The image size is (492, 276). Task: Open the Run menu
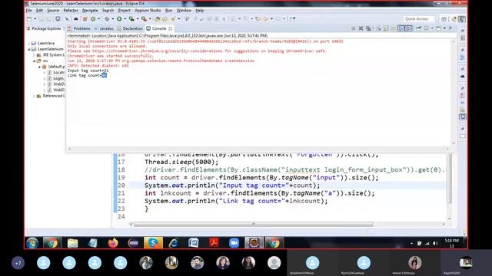tap(169, 10)
